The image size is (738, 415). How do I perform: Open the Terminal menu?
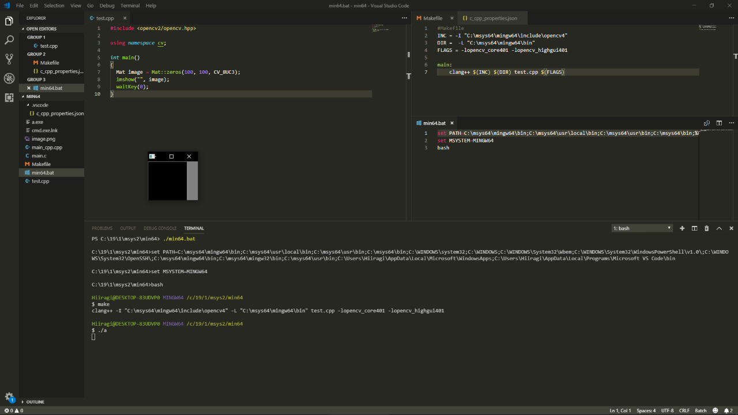coord(130,5)
